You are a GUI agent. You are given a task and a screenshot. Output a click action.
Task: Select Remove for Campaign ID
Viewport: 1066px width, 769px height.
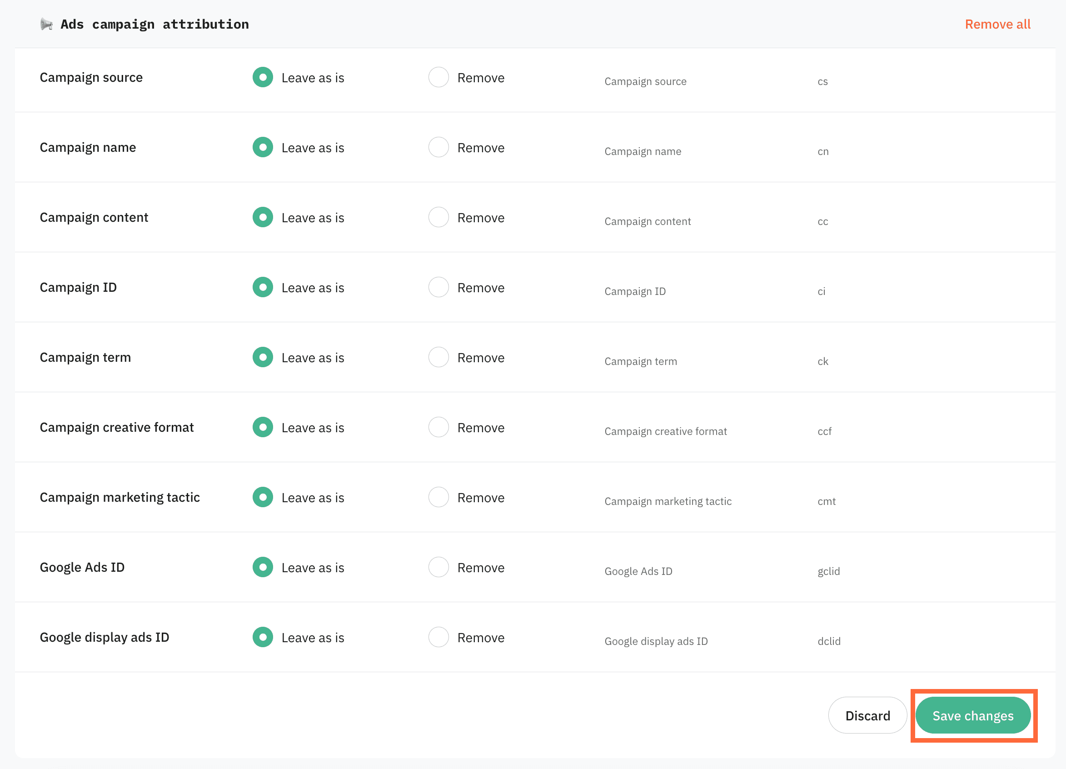438,288
